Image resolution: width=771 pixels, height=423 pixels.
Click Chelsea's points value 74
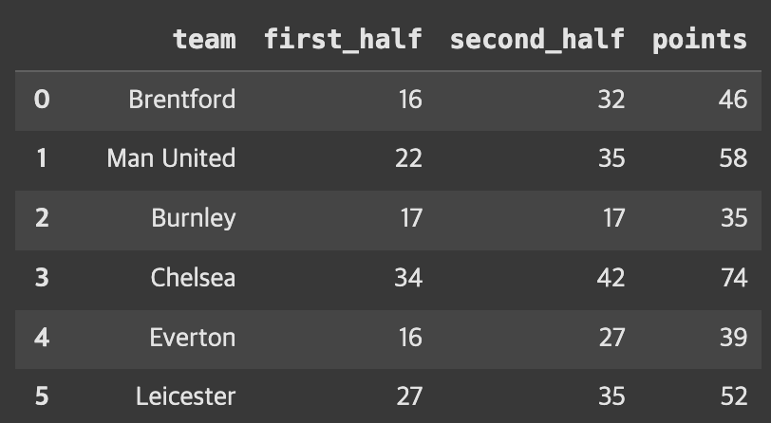[734, 278]
